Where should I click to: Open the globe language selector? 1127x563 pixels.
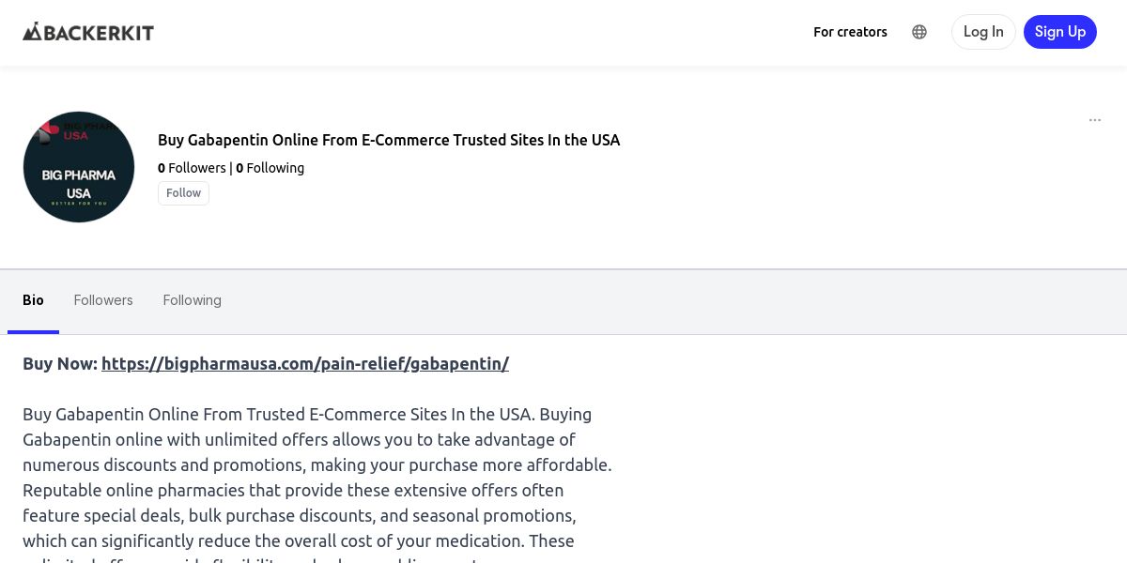tap(919, 32)
